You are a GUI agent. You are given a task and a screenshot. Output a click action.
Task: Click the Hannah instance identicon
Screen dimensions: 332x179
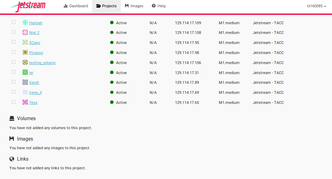[25, 23]
